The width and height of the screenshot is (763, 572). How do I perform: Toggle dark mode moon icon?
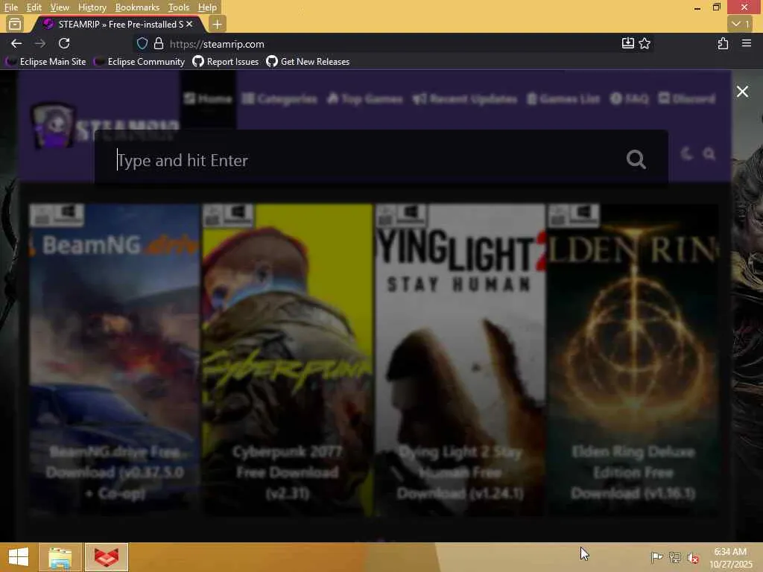(x=686, y=154)
